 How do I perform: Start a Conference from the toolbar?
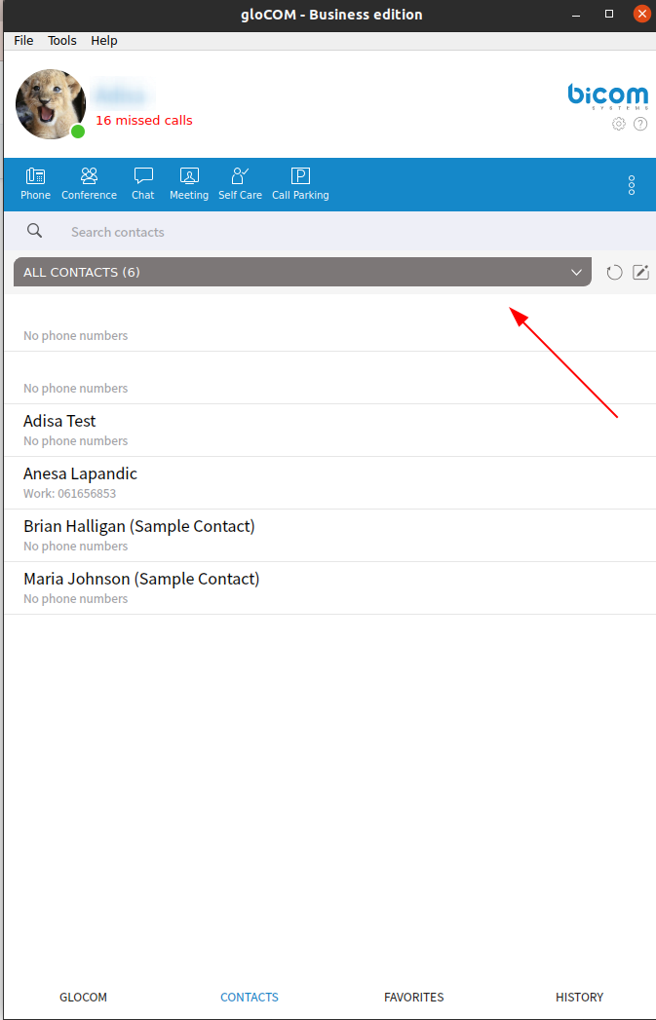[x=89, y=184]
